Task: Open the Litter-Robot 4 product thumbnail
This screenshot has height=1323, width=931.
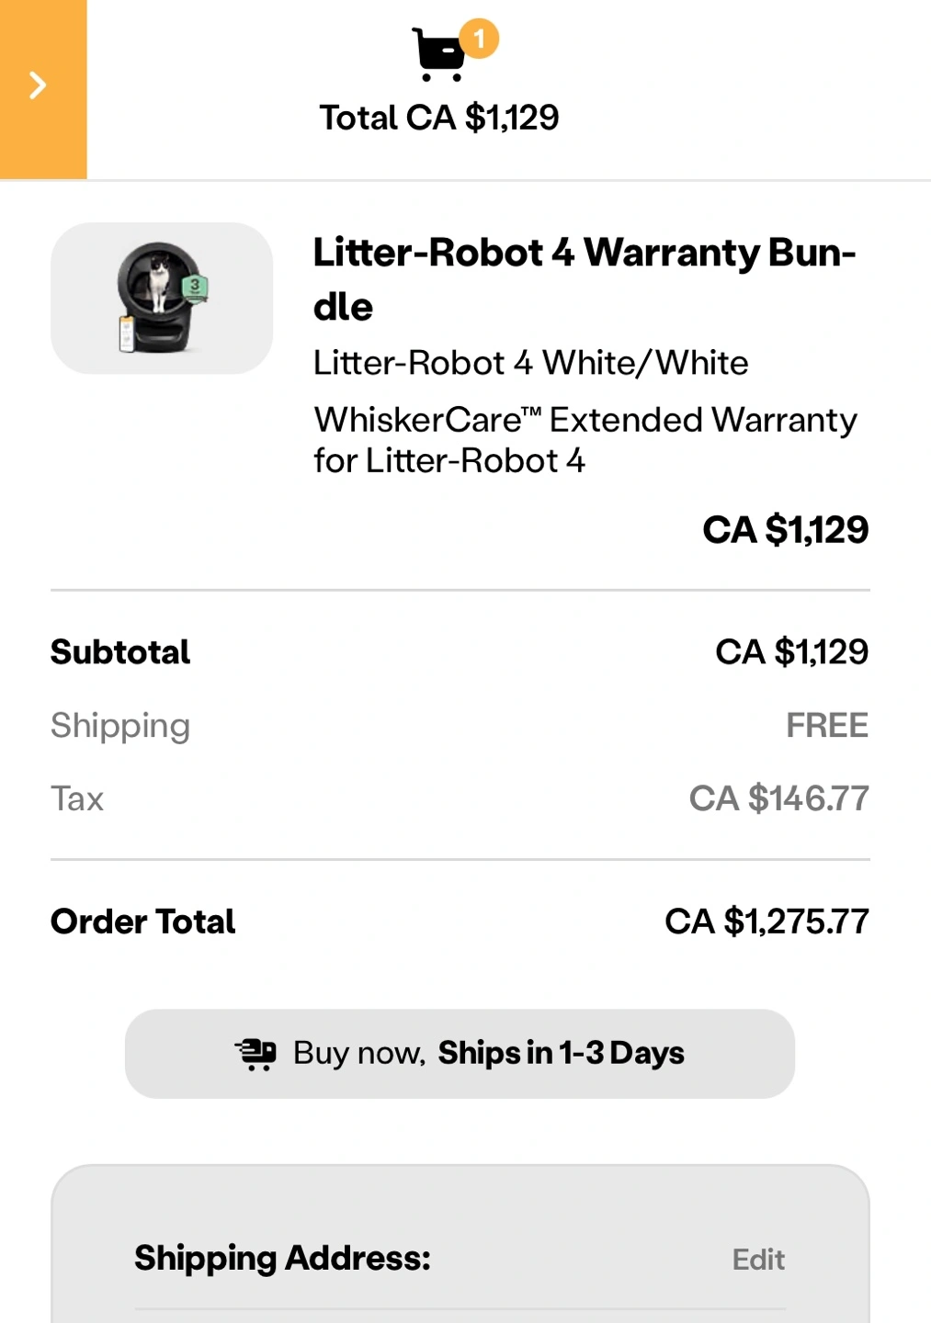Action: pyautogui.click(x=162, y=298)
